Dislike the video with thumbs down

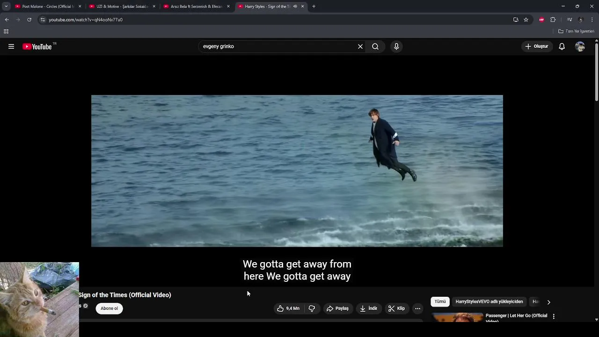(x=312, y=308)
